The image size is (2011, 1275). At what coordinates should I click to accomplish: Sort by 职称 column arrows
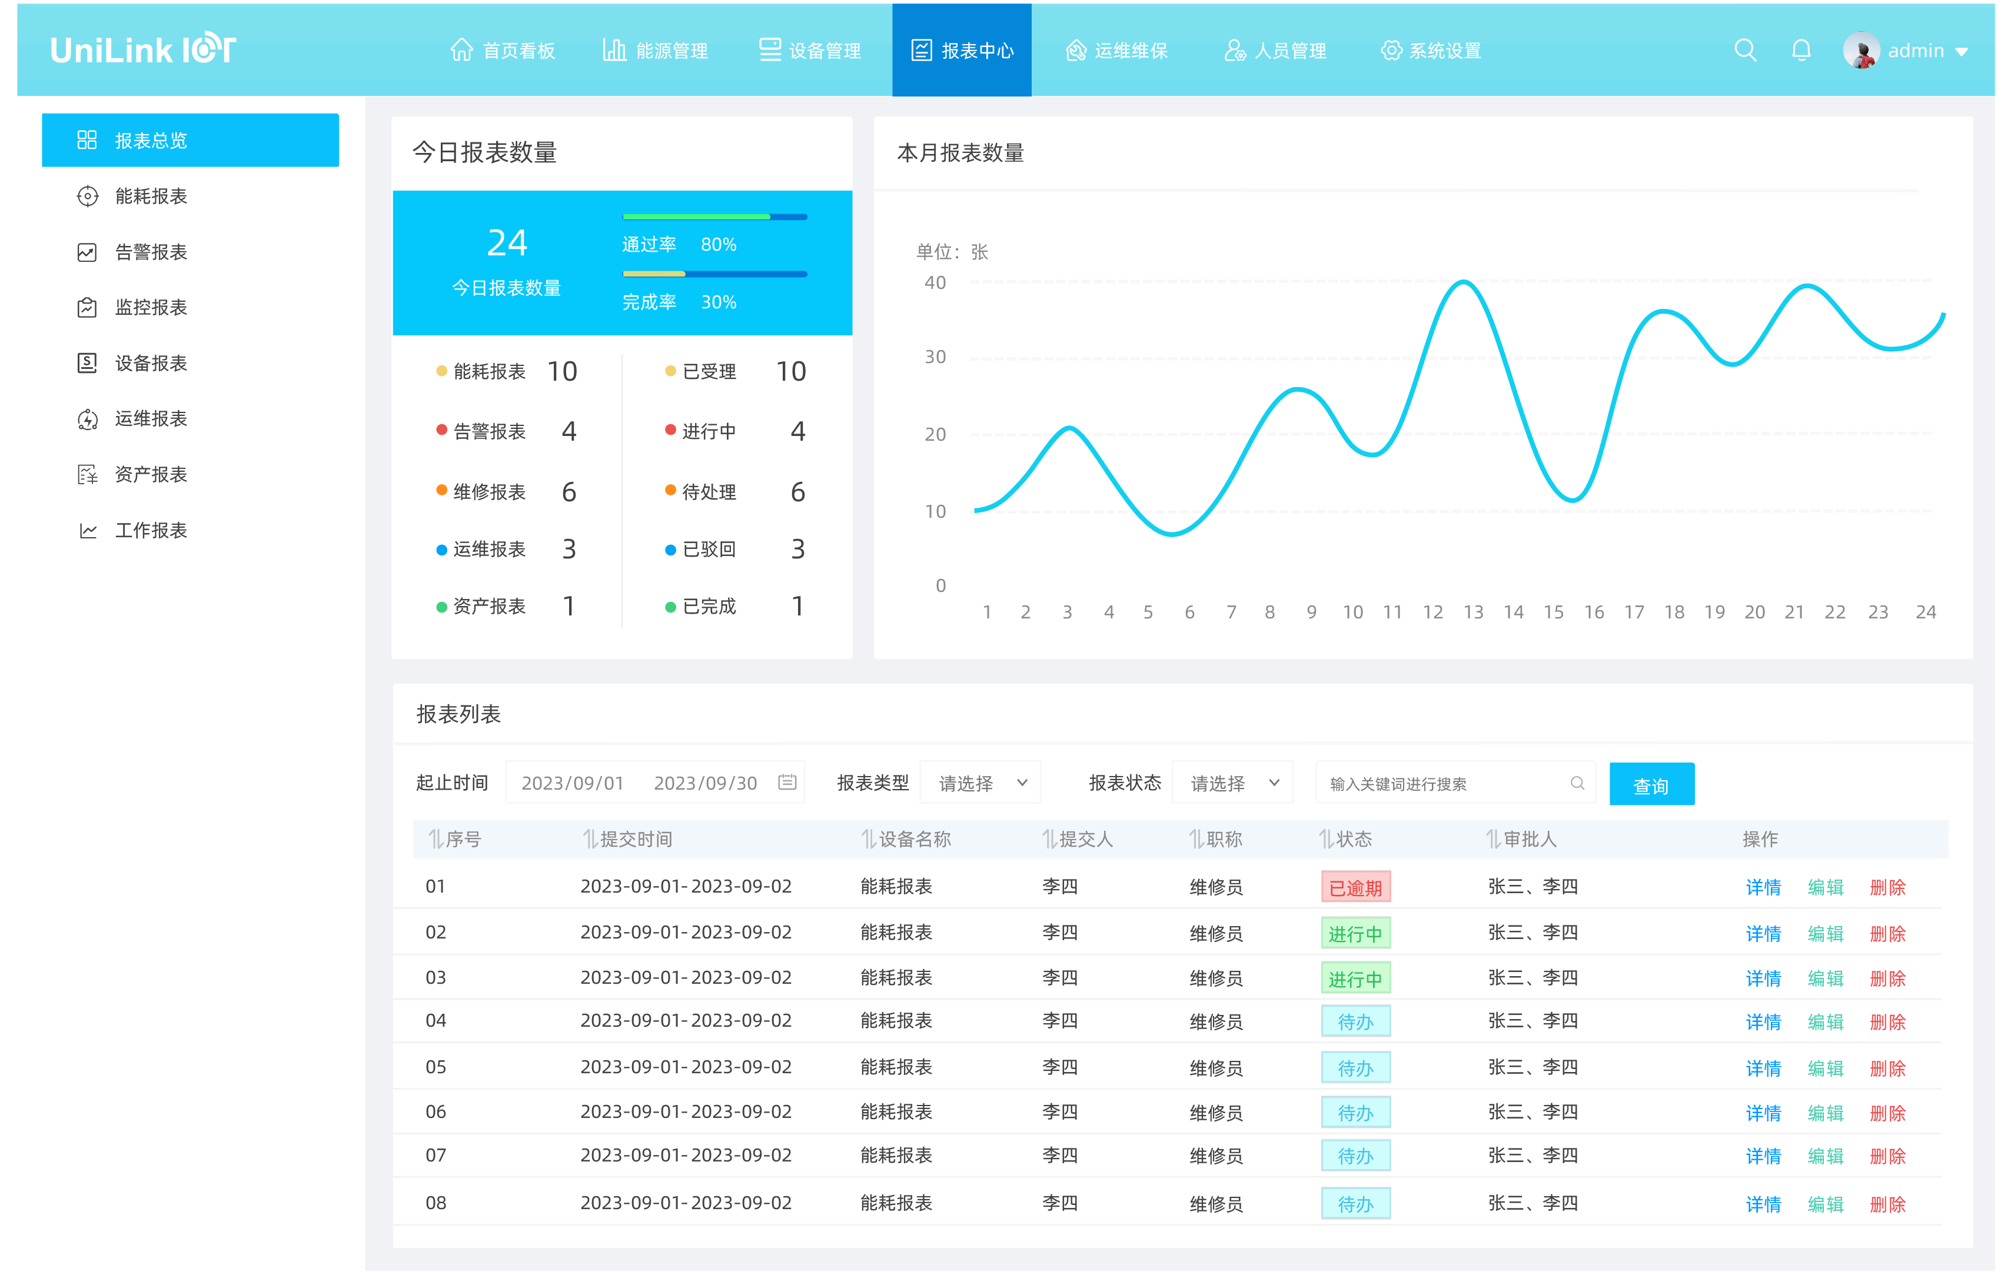[1196, 838]
